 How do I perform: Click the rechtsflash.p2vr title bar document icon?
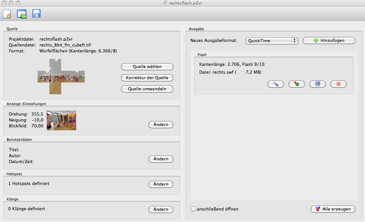[165, 3]
